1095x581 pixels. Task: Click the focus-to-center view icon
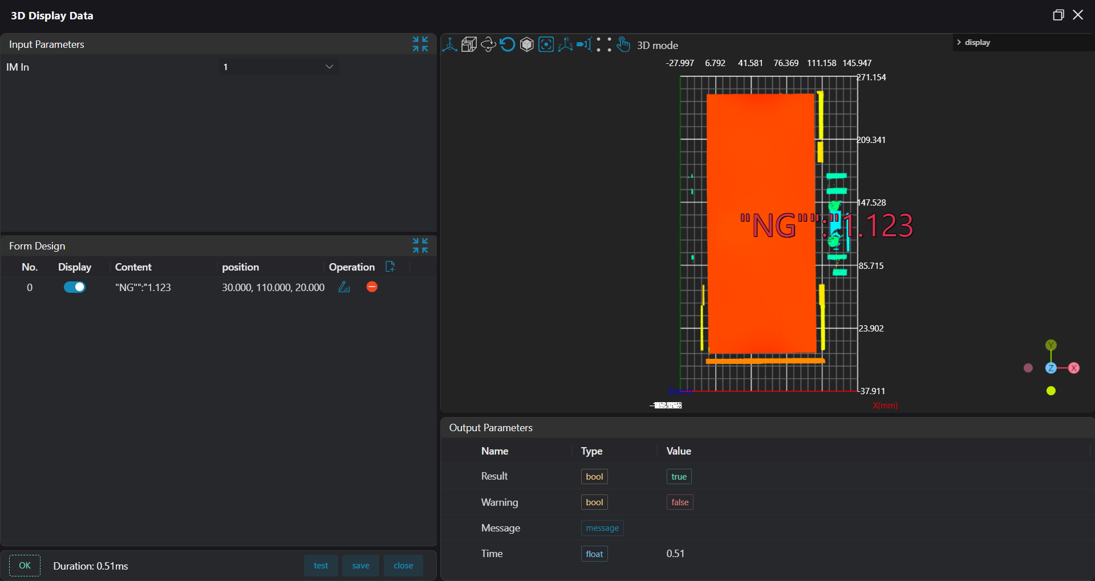pyautogui.click(x=546, y=45)
